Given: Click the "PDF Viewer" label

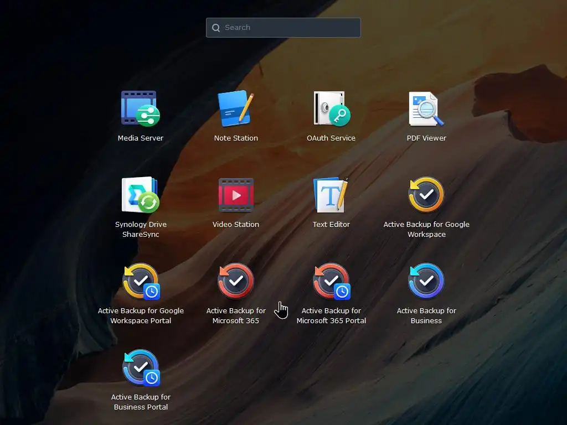Looking at the screenshot, I should (x=426, y=138).
